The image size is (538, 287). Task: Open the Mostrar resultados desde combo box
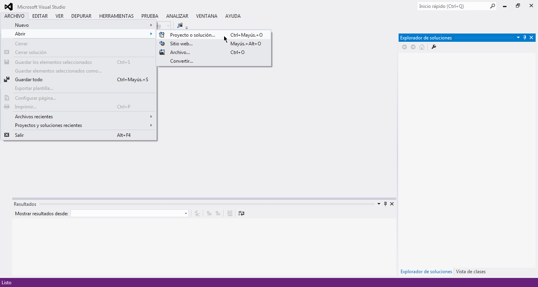(130, 213)
